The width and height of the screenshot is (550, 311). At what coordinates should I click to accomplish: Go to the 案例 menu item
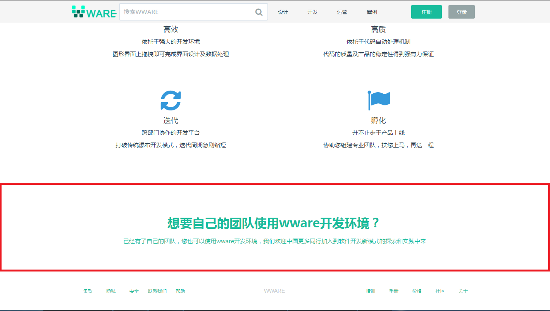[372, 12]
